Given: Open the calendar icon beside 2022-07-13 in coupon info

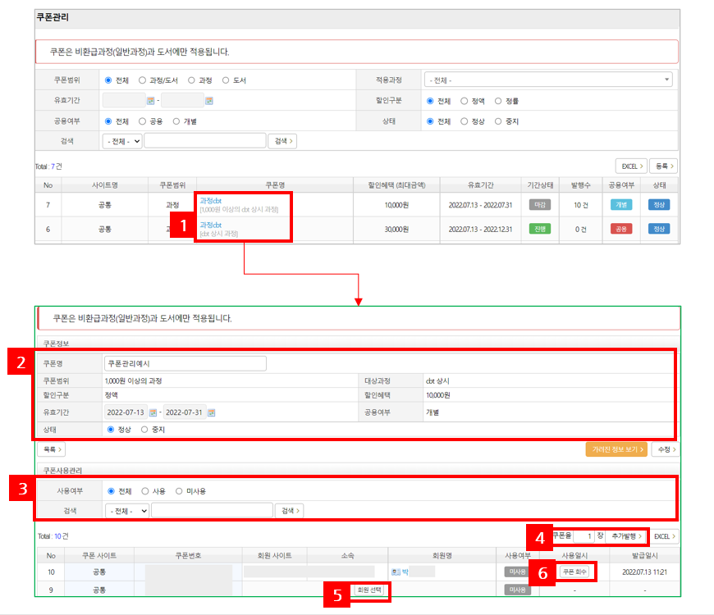Looking at the screenshot, I should coord(153,412).
